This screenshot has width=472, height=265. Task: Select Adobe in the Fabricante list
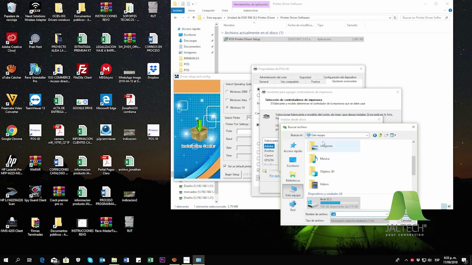pos(269,146)
